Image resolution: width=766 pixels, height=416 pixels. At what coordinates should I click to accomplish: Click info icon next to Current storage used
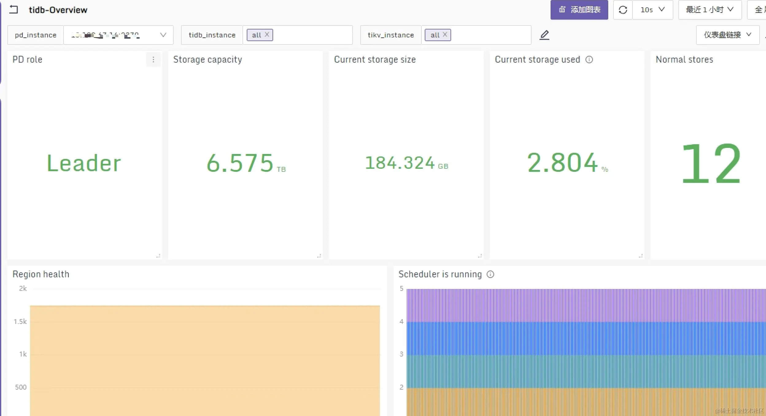(589, 60)
